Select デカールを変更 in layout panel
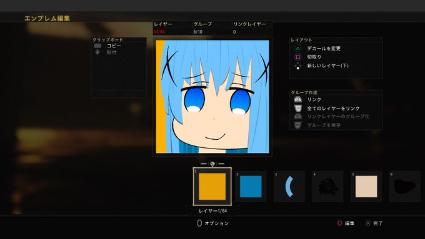 pos(324,49)
